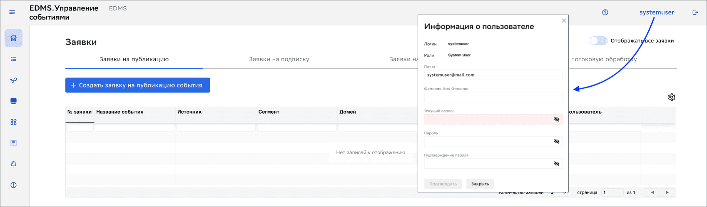
Task: Click the Почта email input field
Action: tap(493, 75)
